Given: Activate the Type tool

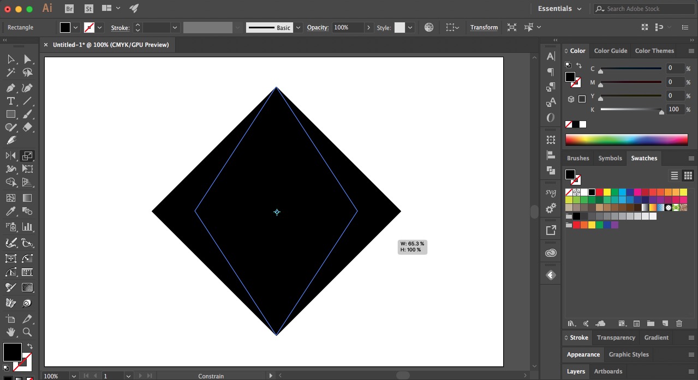Looking at the screenshot, I should (10, 101).
